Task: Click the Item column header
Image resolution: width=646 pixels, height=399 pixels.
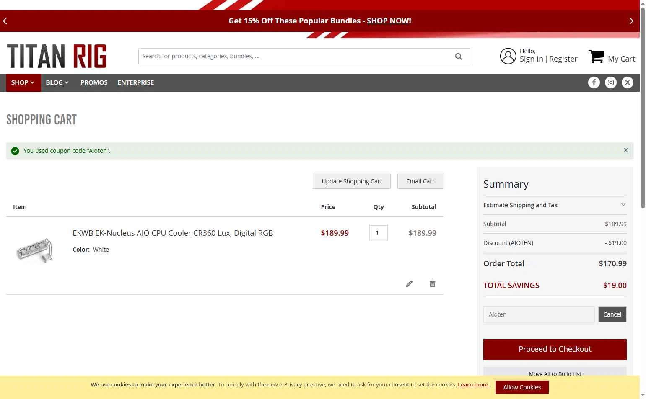Action: 20,207
